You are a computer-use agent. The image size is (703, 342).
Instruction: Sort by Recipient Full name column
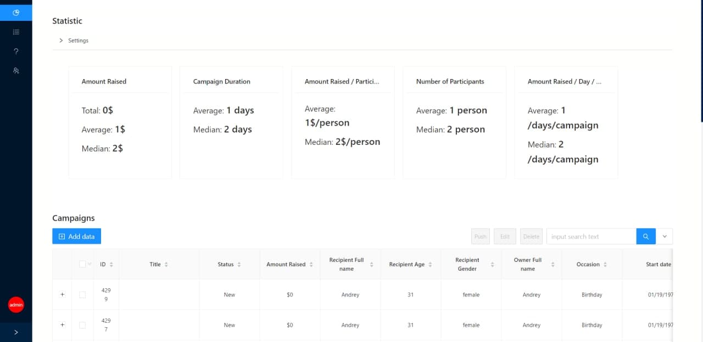coord(350,265)
